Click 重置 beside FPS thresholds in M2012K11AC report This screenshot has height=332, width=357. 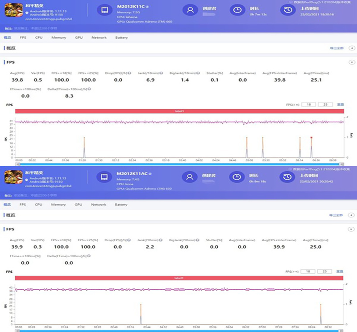point(340,271)
